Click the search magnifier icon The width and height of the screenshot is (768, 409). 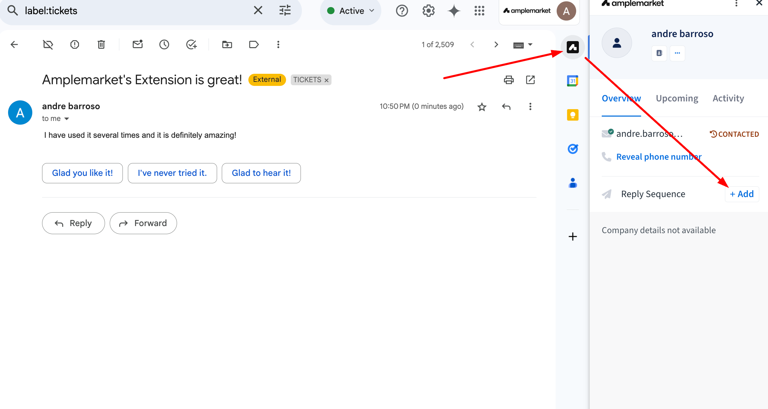(x=13, y=10)
